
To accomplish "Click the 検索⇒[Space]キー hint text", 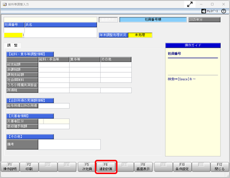I will pyautogui.click(x=182, y=79).
